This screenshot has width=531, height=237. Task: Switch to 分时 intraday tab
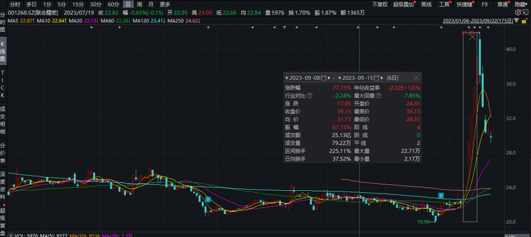[x=14, y=4]
